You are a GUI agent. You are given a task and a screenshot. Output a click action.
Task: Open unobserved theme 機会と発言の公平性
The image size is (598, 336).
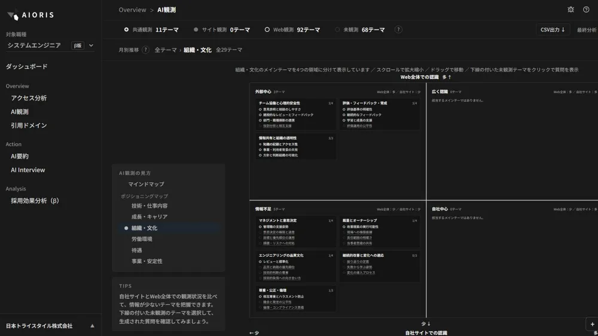(277, 302)
